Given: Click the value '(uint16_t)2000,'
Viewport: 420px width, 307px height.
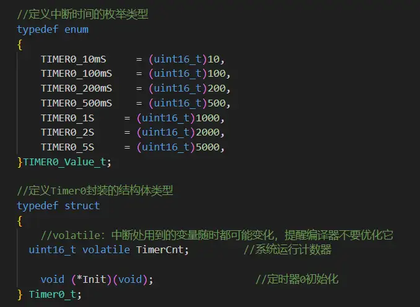Looking at the screenshot, I should [x=180, y=132].
